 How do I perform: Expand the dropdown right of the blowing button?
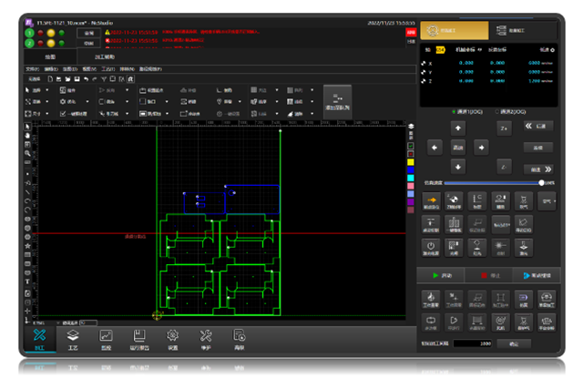(547, 201)
